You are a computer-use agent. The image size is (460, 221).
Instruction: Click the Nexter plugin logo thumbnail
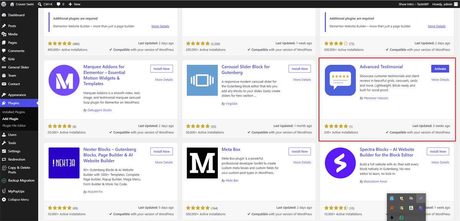click(64, 163)
